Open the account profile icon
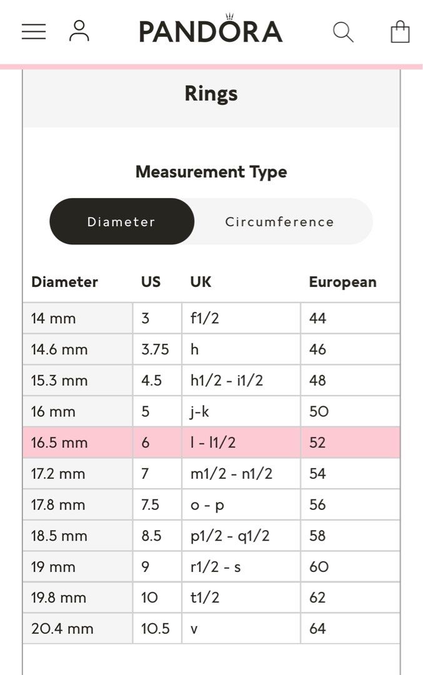This screenshot has height=675, width=423. 79,31
